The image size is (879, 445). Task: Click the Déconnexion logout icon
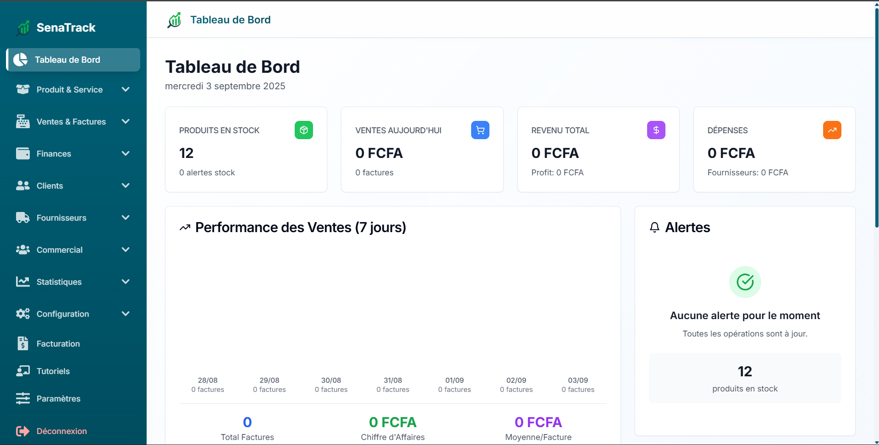click(x=22, y=431)
